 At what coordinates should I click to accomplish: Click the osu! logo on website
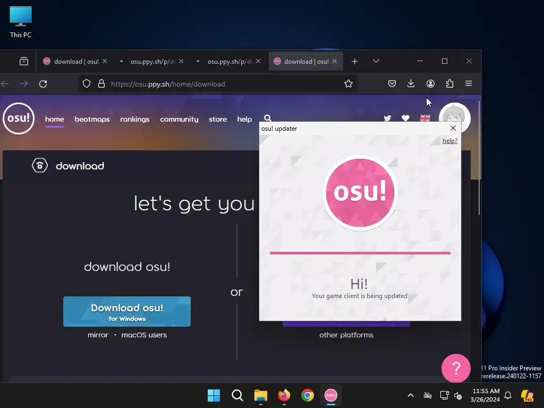point(19,118)
